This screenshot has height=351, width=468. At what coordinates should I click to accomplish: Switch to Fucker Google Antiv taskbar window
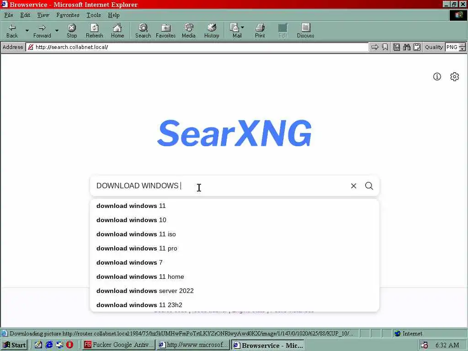pos(118,345)
